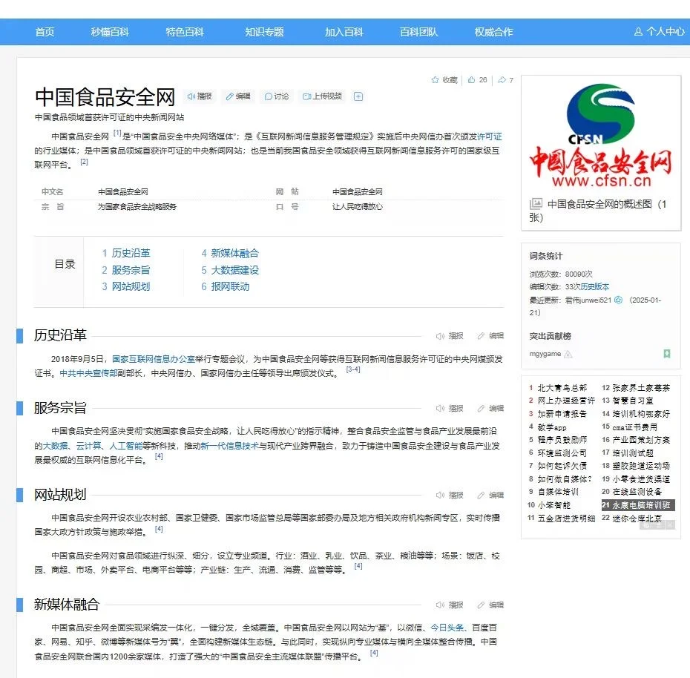Open the CFSN logo overview image

coord(601,136)
